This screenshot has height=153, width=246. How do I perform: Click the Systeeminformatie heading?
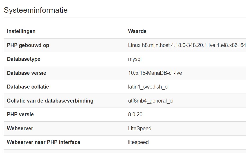pyautogui.click(x=36, y=10)
